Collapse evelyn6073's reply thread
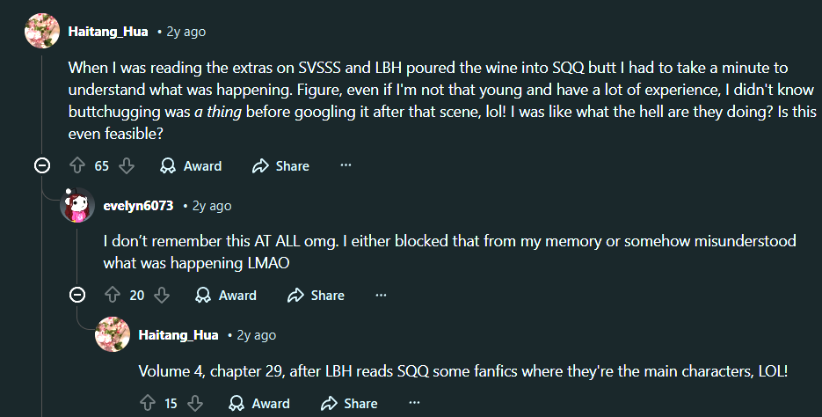Screen dimensions: 822x417 (x=76, y=295)
